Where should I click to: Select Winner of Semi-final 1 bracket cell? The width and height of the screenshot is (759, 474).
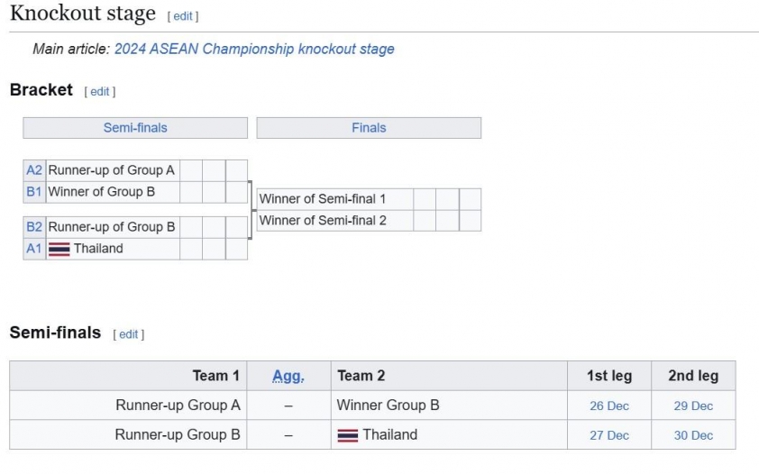click(x=335, y=199)
